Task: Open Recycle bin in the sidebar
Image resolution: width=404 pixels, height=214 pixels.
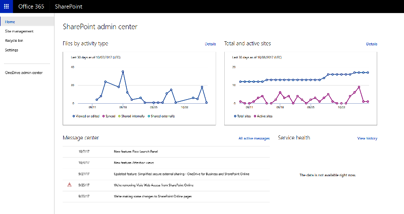Action: pos(14,40)
